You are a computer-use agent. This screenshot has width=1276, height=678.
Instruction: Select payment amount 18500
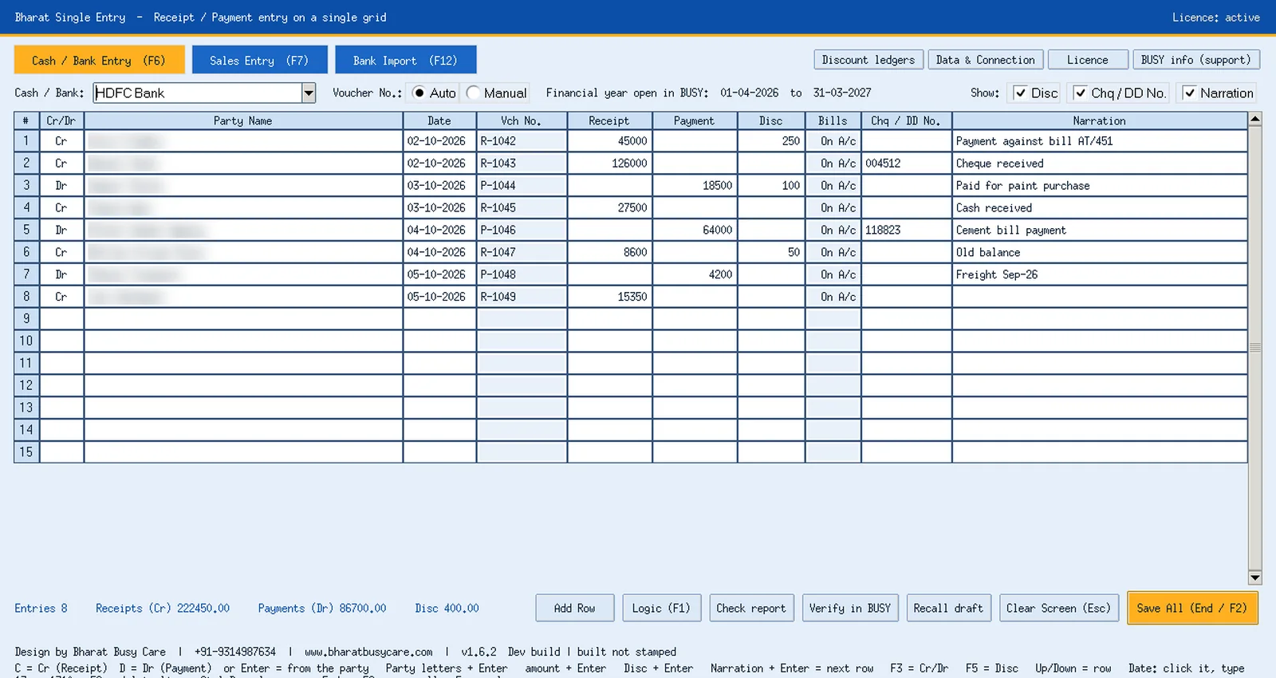pos(695,186)
